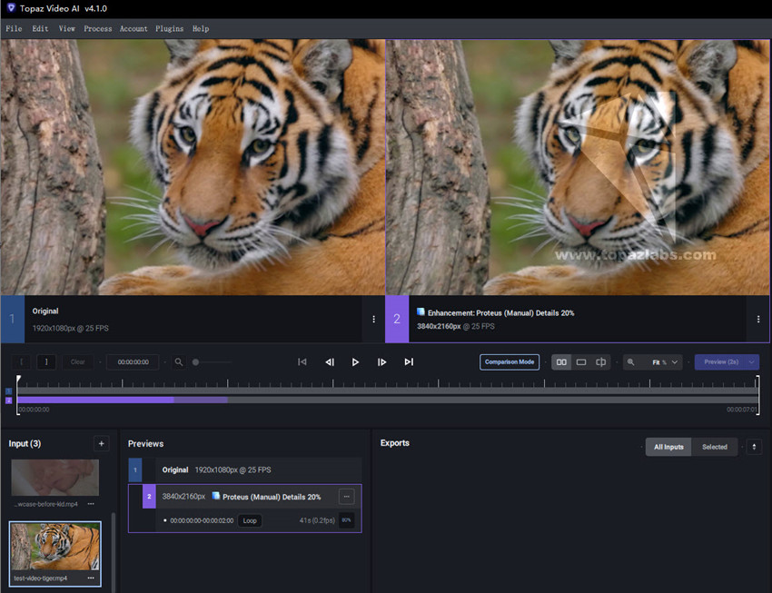772x593 pixels.
Task: Open the Help menu
Action: pos(201,28)
